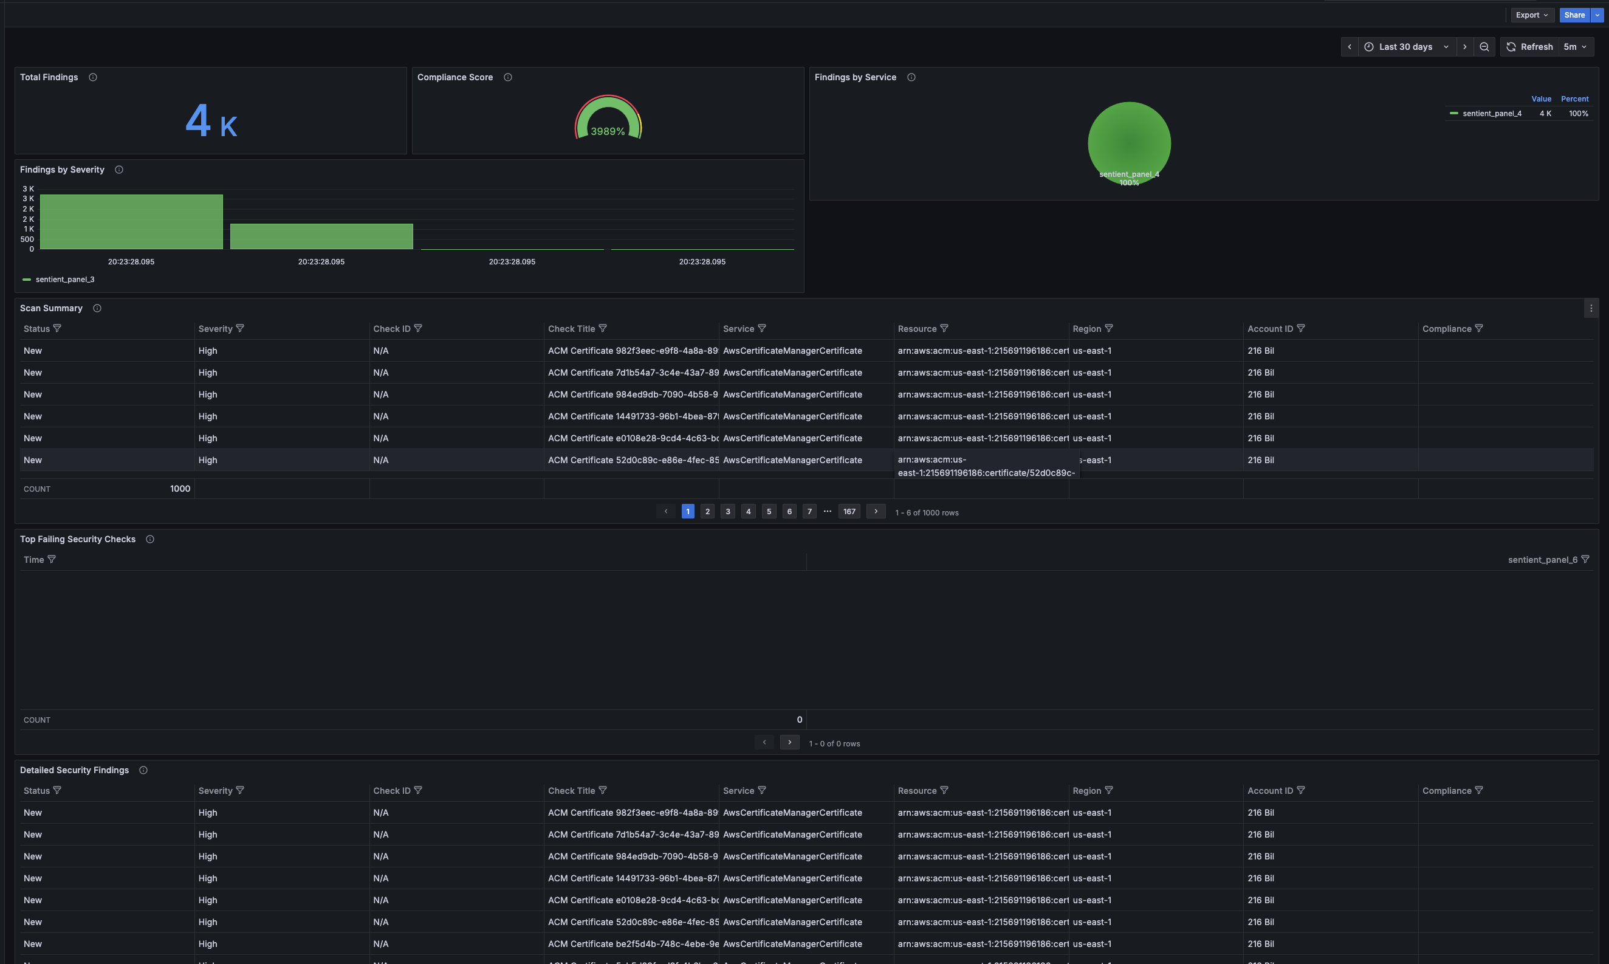Show info icon for Findings by Service

[x=911, y=77]
